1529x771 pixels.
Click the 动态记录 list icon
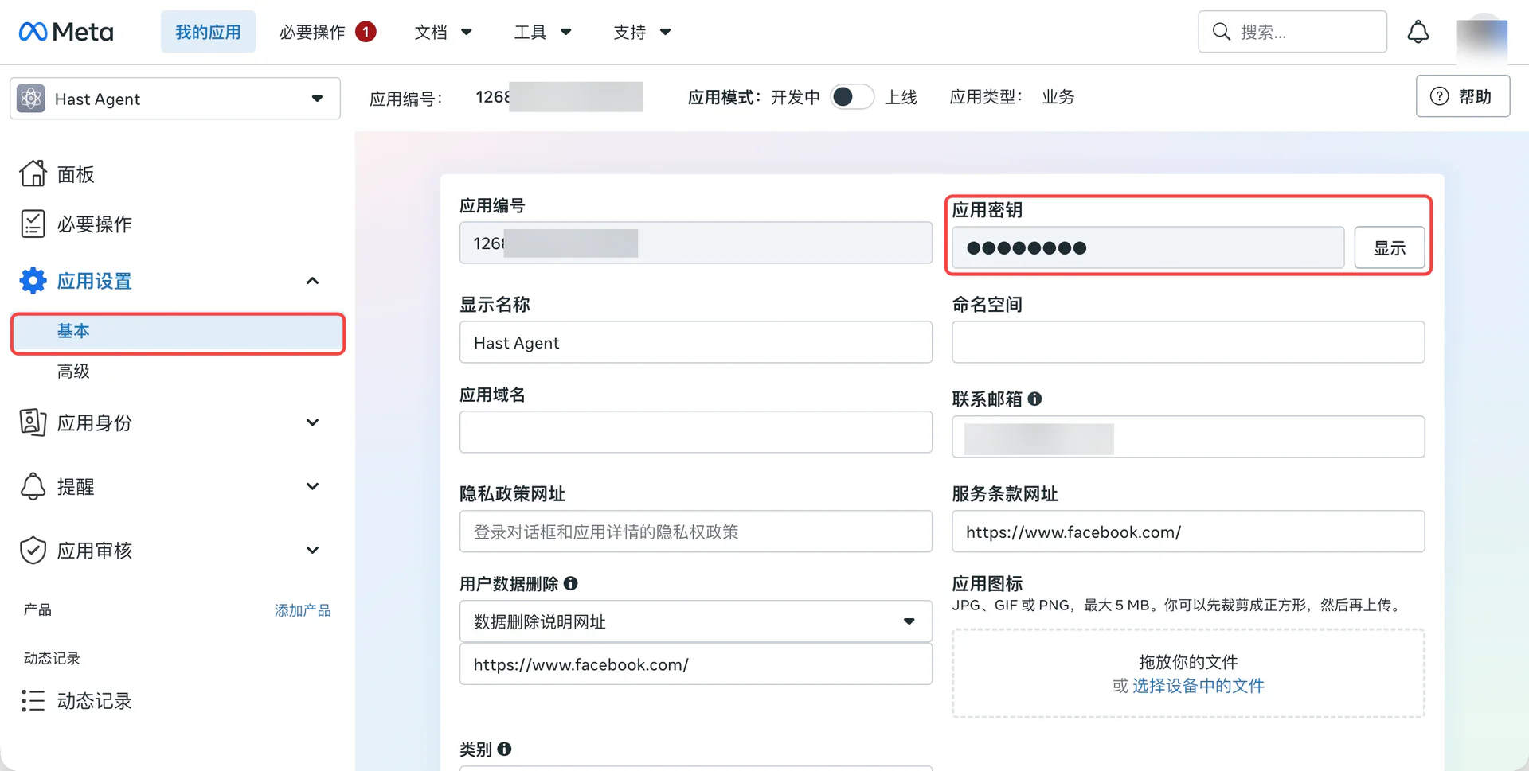click(x=33, y=700)
